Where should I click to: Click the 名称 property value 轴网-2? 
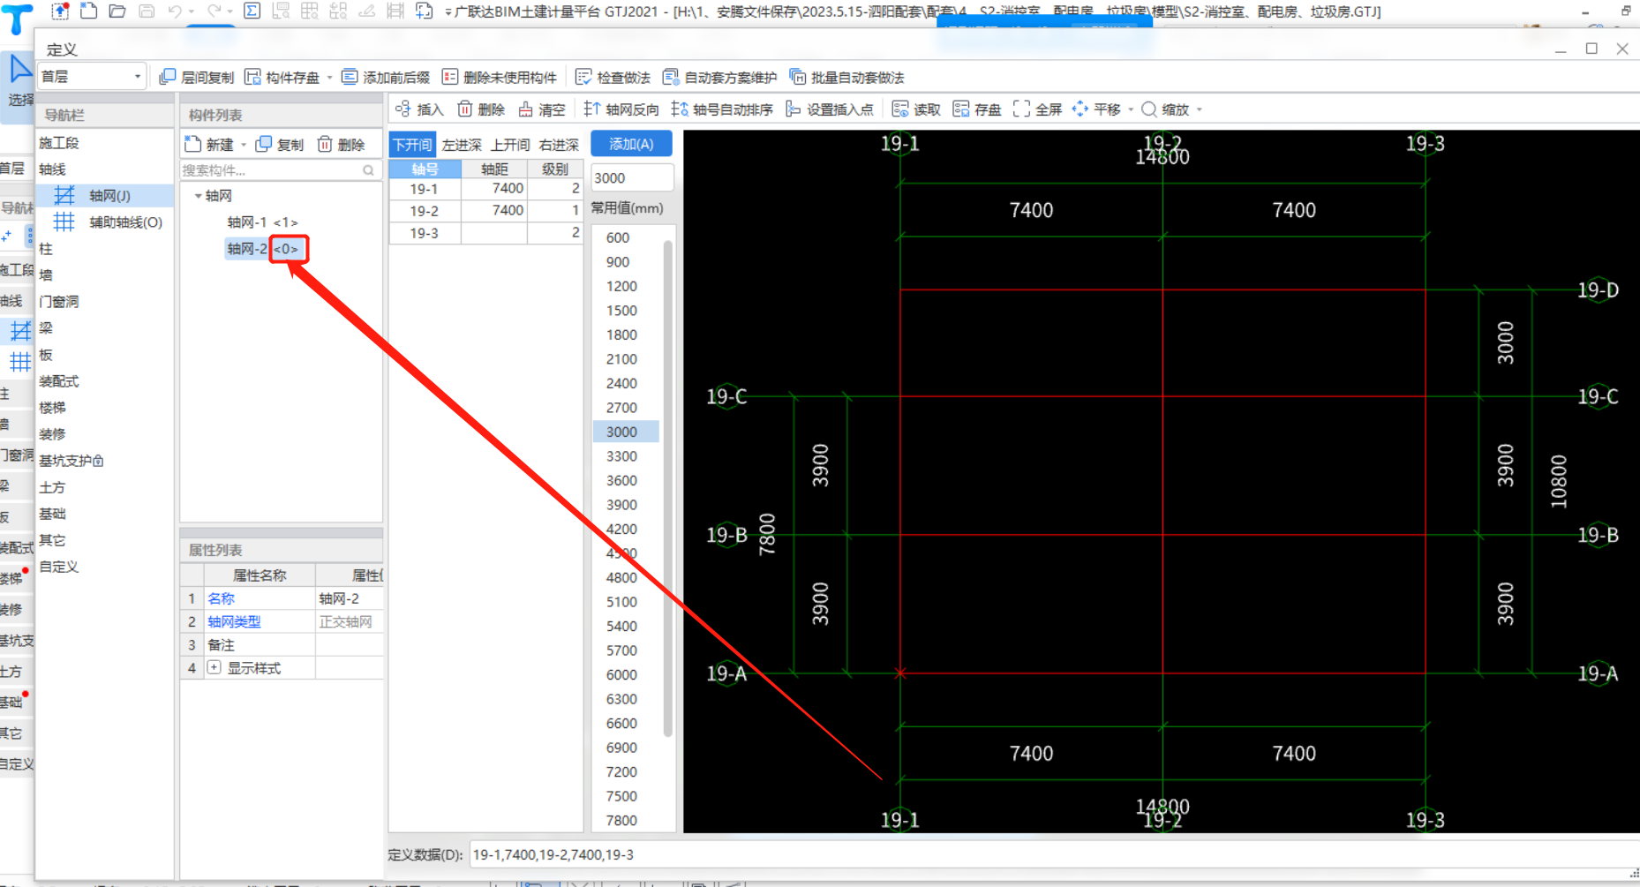349,598
